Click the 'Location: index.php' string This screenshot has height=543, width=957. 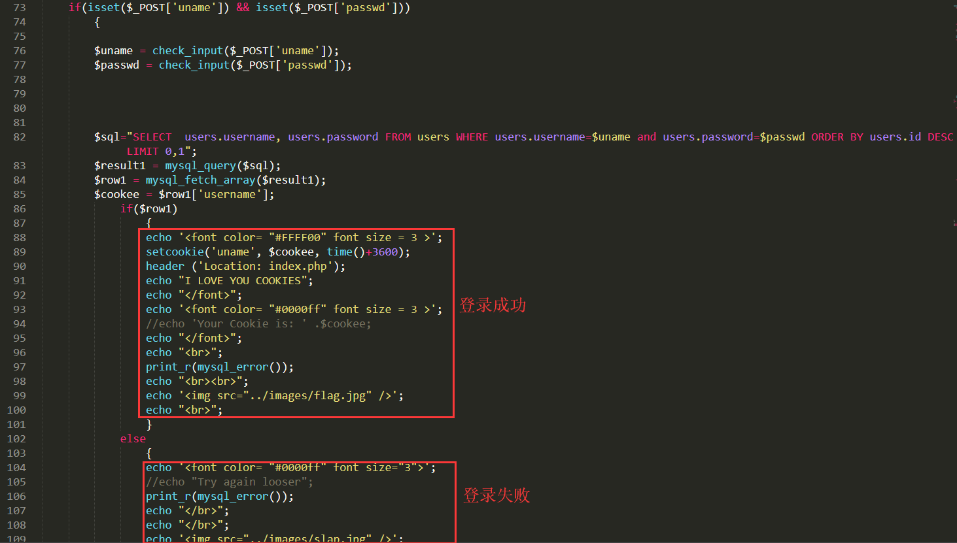coord(266,267)
